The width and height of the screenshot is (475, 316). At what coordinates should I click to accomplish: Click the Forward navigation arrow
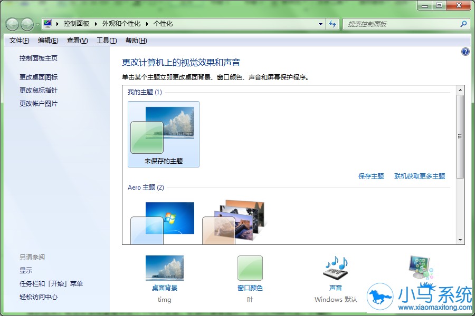[x=27, y=24]
